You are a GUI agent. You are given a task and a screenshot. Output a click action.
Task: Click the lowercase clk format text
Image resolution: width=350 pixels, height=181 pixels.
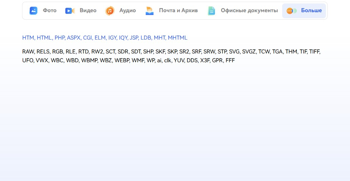coord(168,61)
